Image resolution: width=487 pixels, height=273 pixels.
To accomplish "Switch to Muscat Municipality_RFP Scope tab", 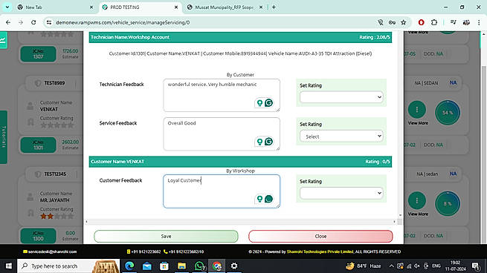I will [225, 7].
